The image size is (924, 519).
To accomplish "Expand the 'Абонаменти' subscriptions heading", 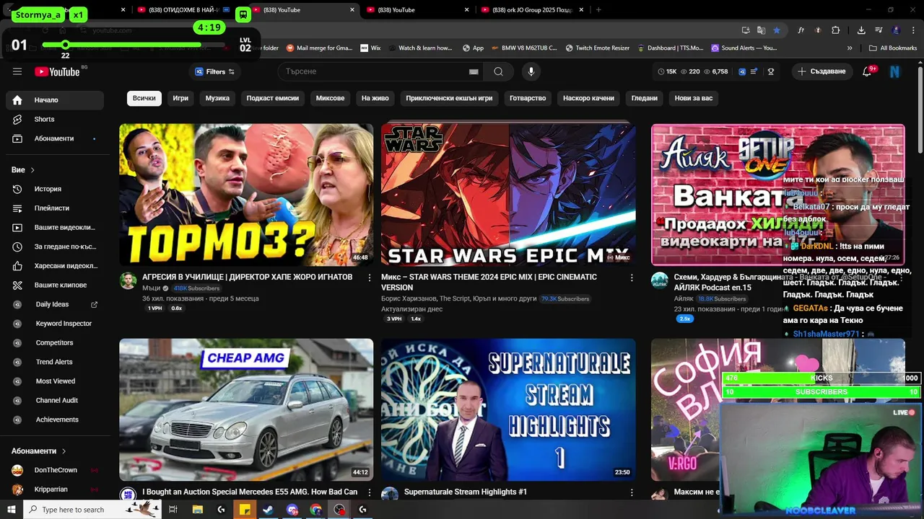I will pyautogui.click(x=39, y=451).
